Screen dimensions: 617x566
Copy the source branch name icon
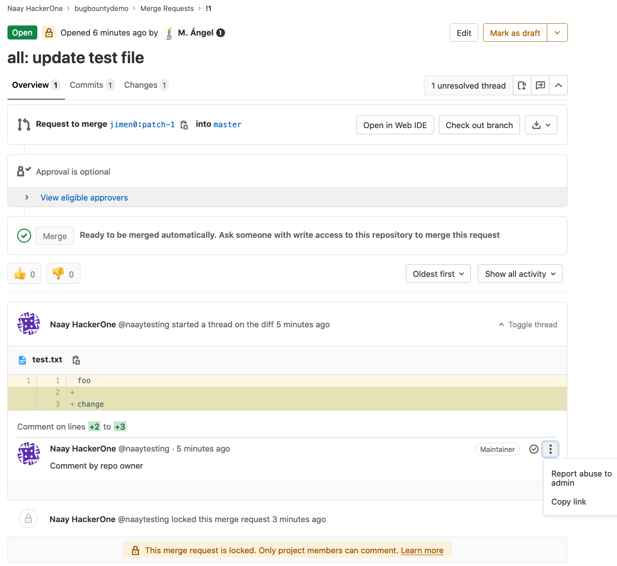[x=184, y=125]
